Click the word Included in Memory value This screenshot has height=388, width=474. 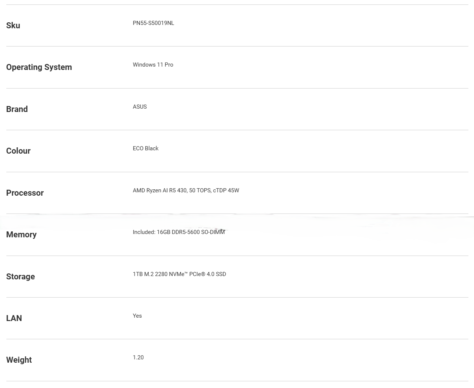(x=144, y=232)
